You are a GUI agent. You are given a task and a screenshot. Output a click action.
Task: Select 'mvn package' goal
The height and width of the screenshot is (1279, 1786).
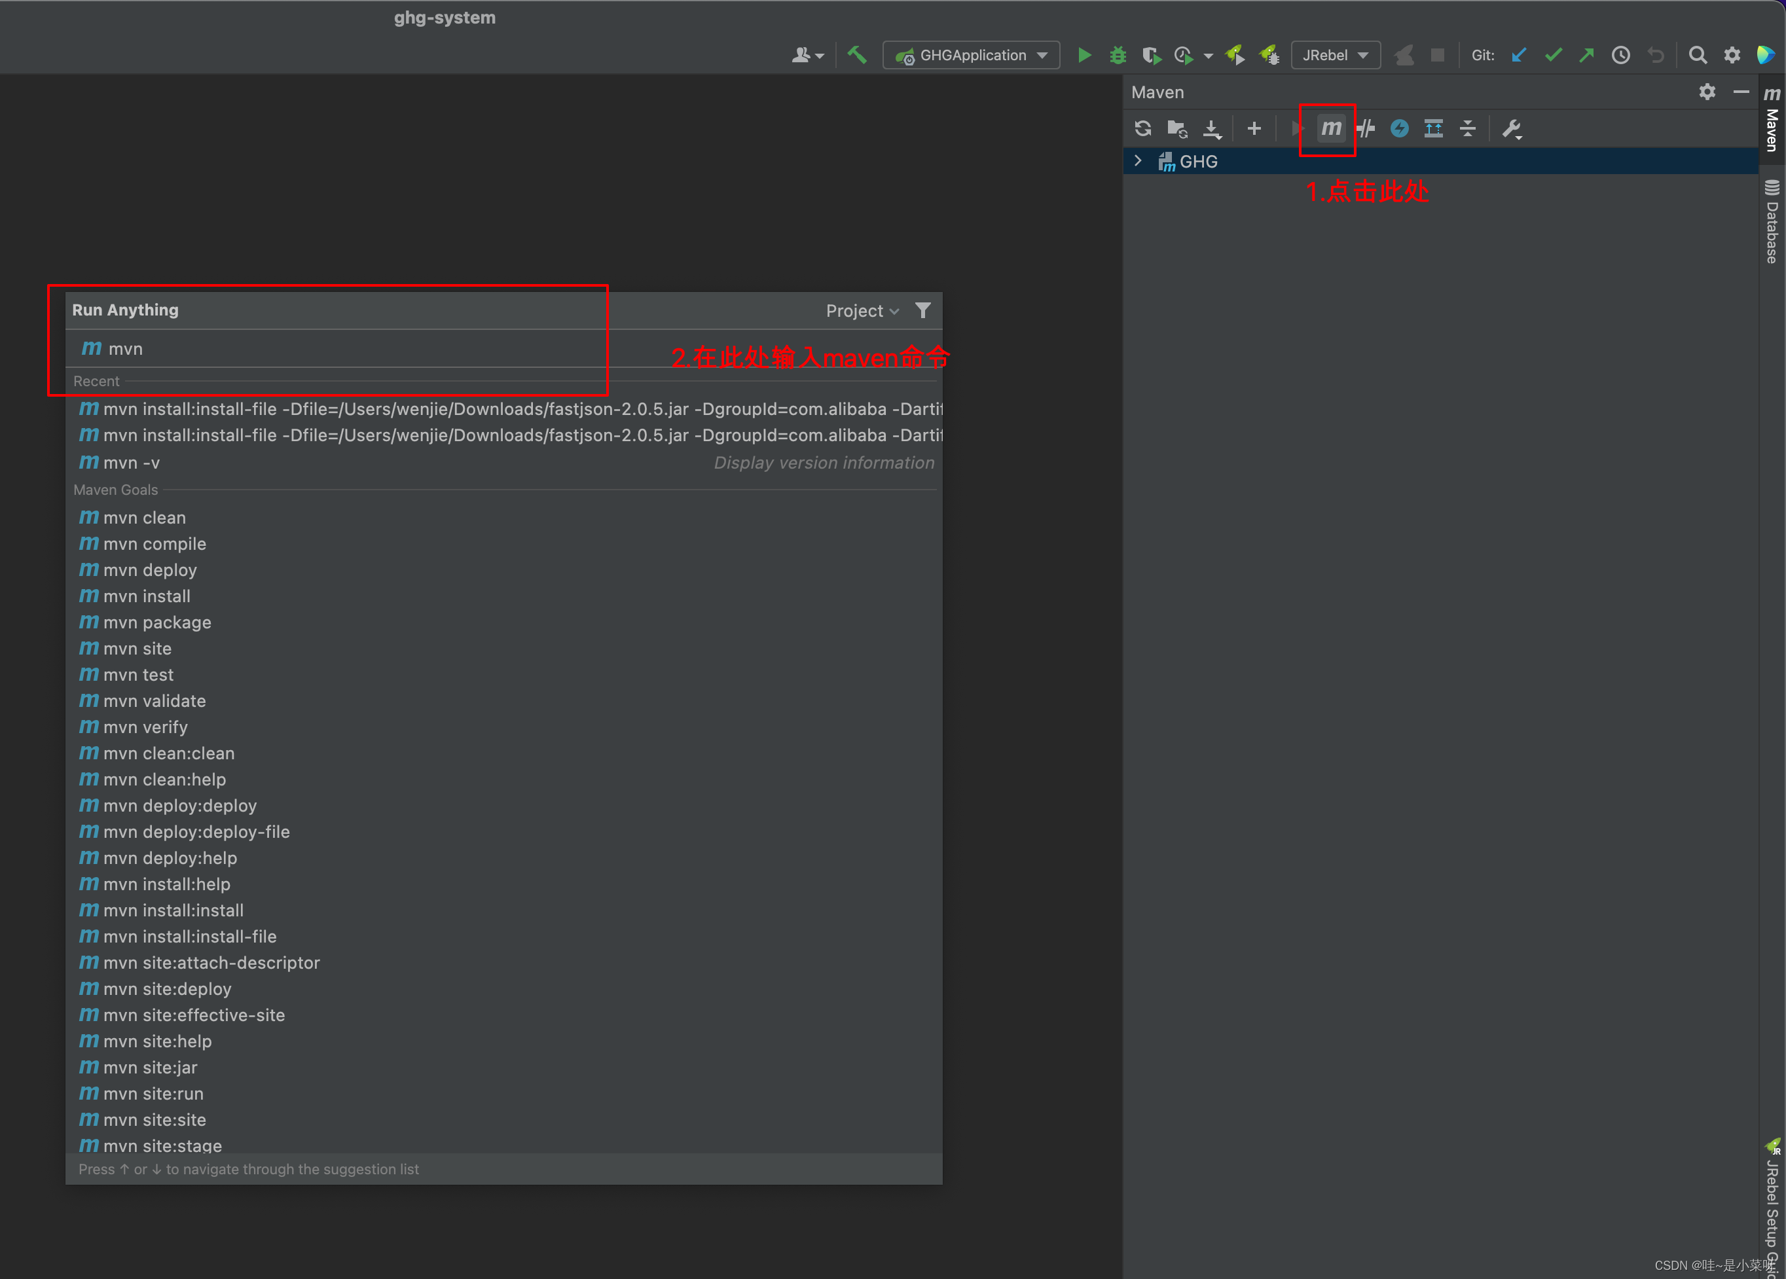[x=504, y=622]
